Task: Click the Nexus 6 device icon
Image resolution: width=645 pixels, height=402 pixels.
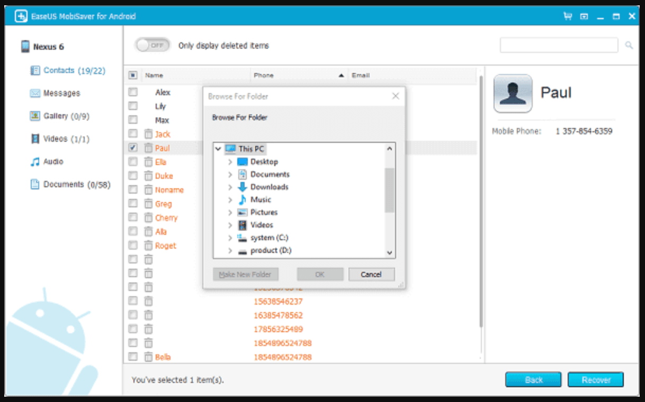Action: click(x=24, y=47)
